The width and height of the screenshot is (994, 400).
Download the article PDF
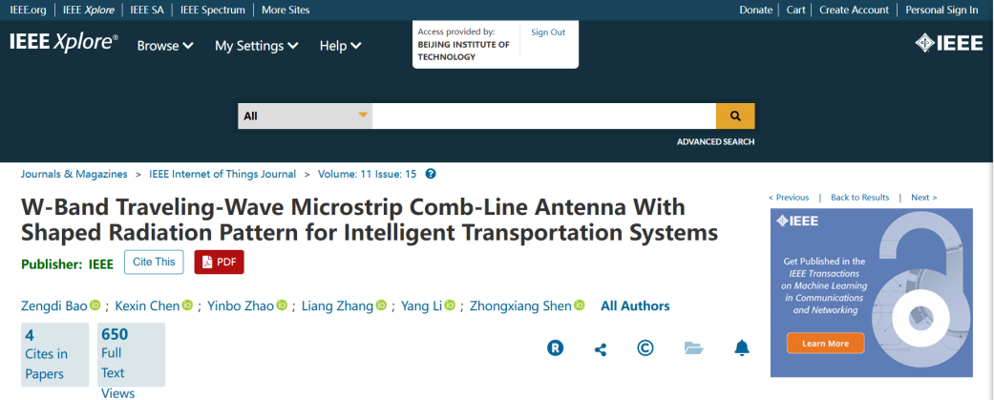[x=219, y=262]
